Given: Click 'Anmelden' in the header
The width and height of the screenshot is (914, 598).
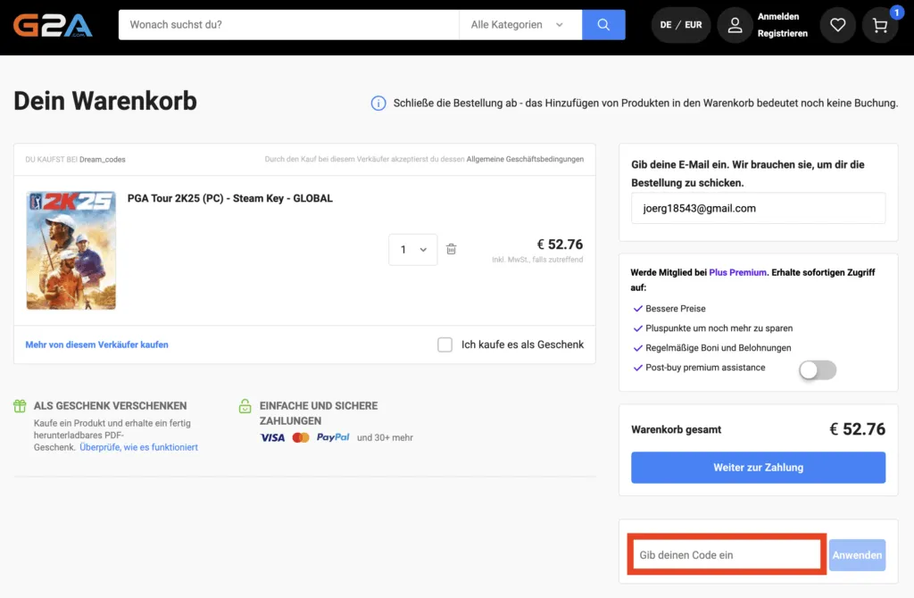Looking at the screenshot, I should [x=778, y=17].
